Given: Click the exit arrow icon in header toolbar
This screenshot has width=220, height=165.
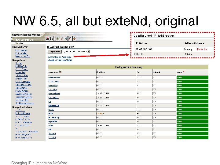Looking at the screenshot, I should click(x=52, y=38).
